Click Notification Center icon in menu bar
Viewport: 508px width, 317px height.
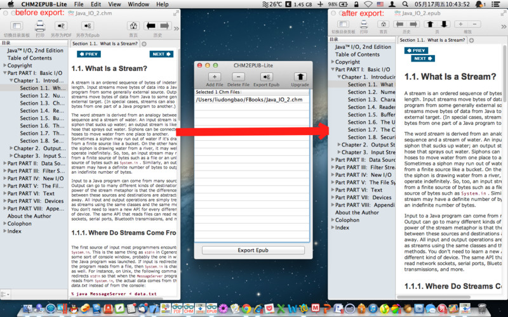tap(495, 4)
